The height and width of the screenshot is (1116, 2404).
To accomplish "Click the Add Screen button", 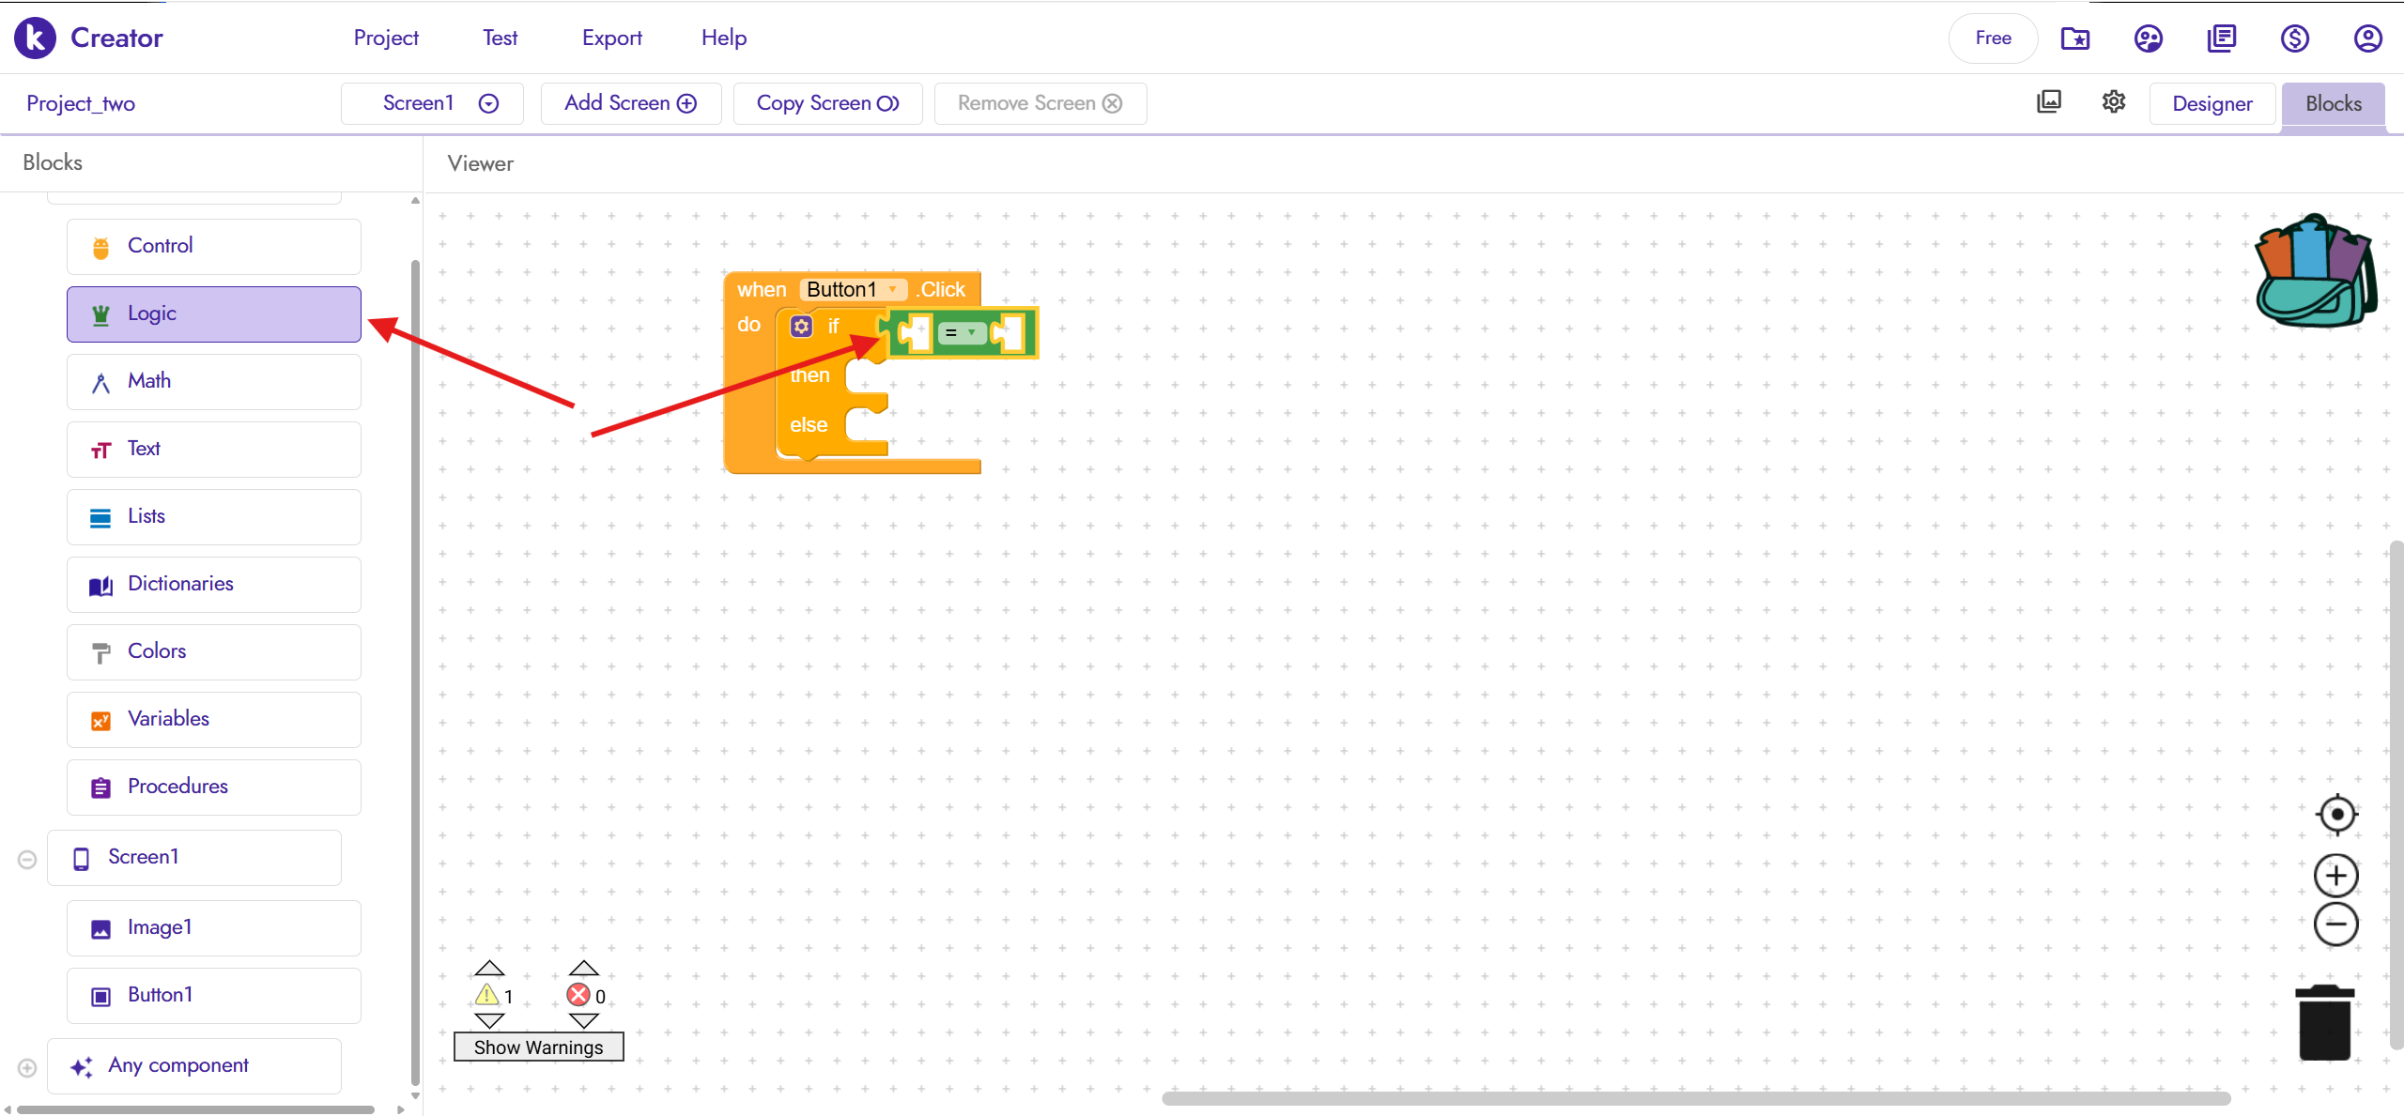I will 630,103.
